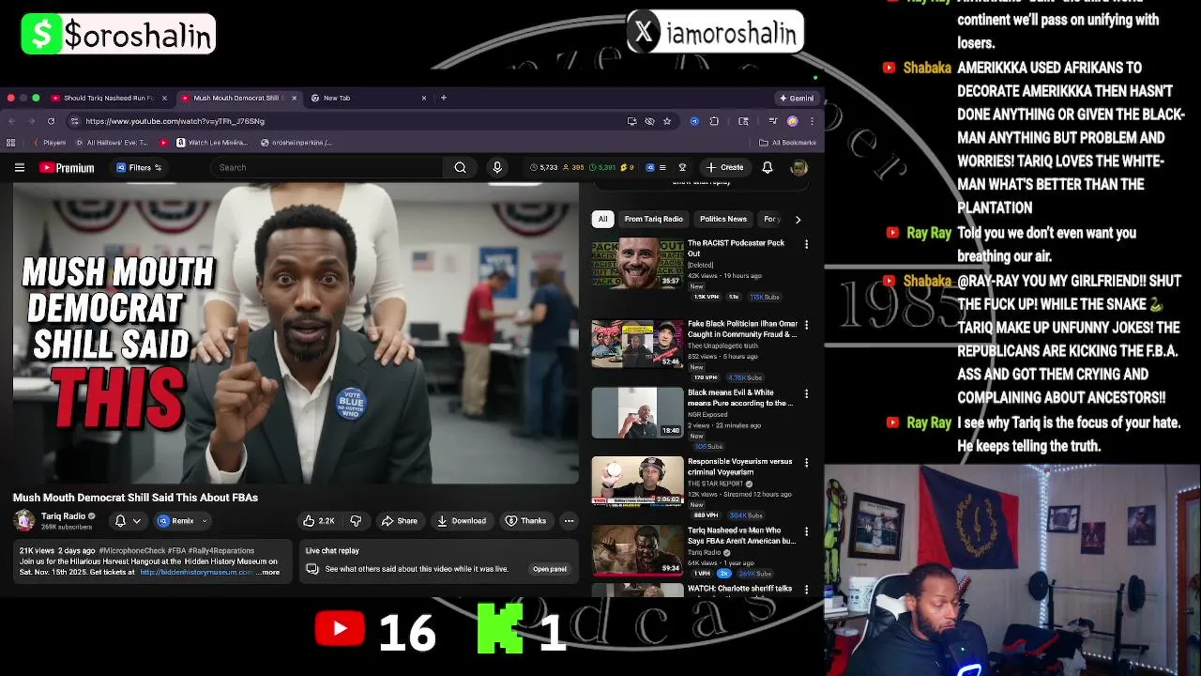
Task: Open options for Responsible Voyeurism video
Action: [806, 463]
